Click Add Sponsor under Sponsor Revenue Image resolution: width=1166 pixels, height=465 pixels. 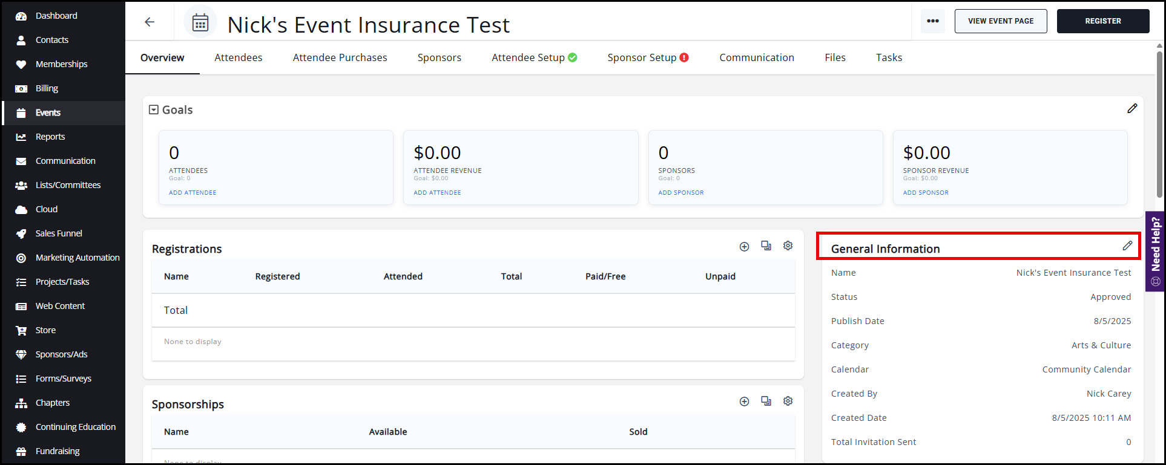click(925, 193)
